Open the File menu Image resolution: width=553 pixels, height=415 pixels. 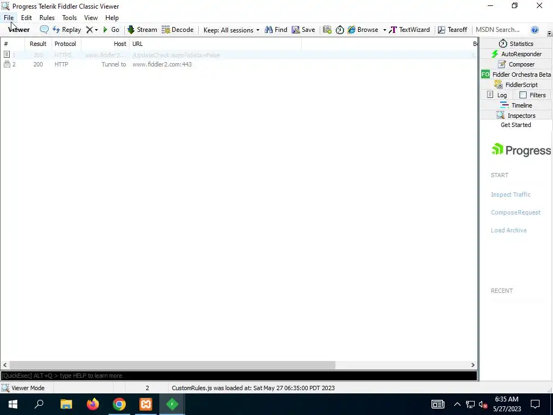point(9,18)
